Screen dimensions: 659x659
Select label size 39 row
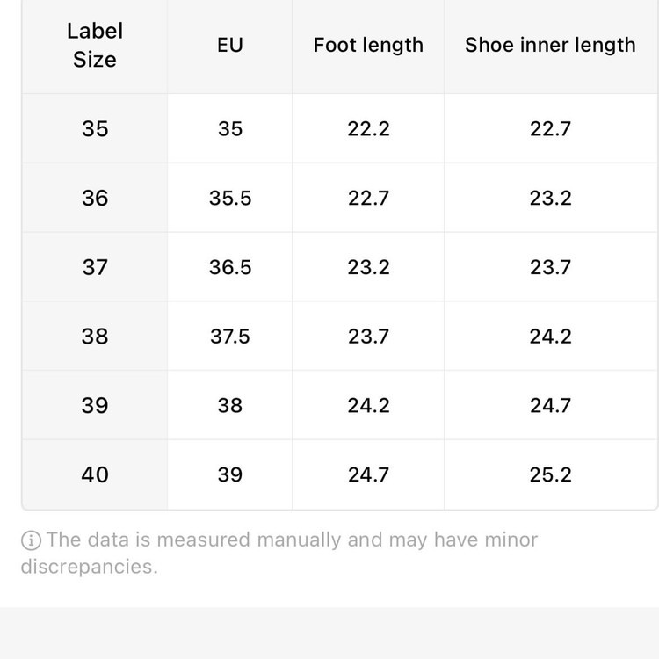(339, 405)
